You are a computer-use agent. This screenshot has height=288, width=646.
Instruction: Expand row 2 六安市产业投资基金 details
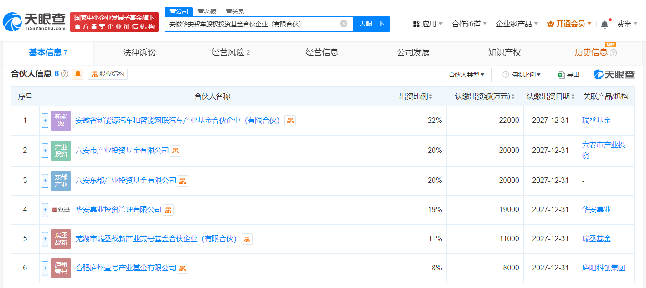pos(45,151)
